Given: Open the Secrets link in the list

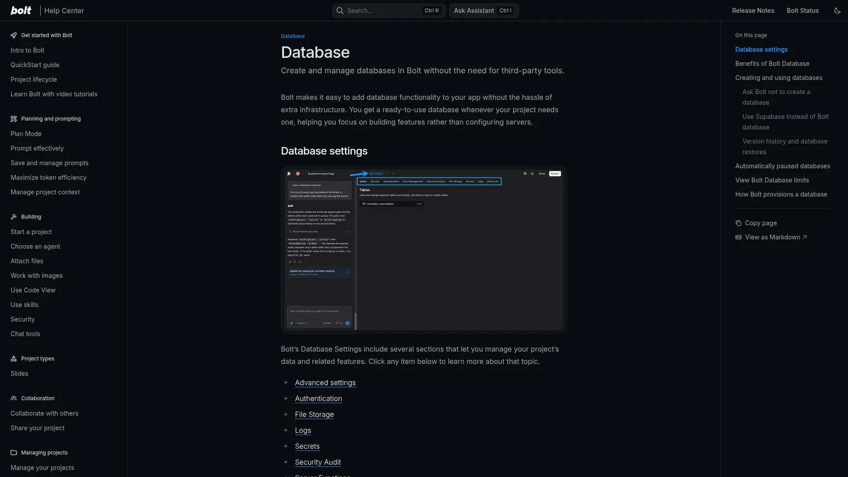Looking at the screenshot, I should coord(307,447).
